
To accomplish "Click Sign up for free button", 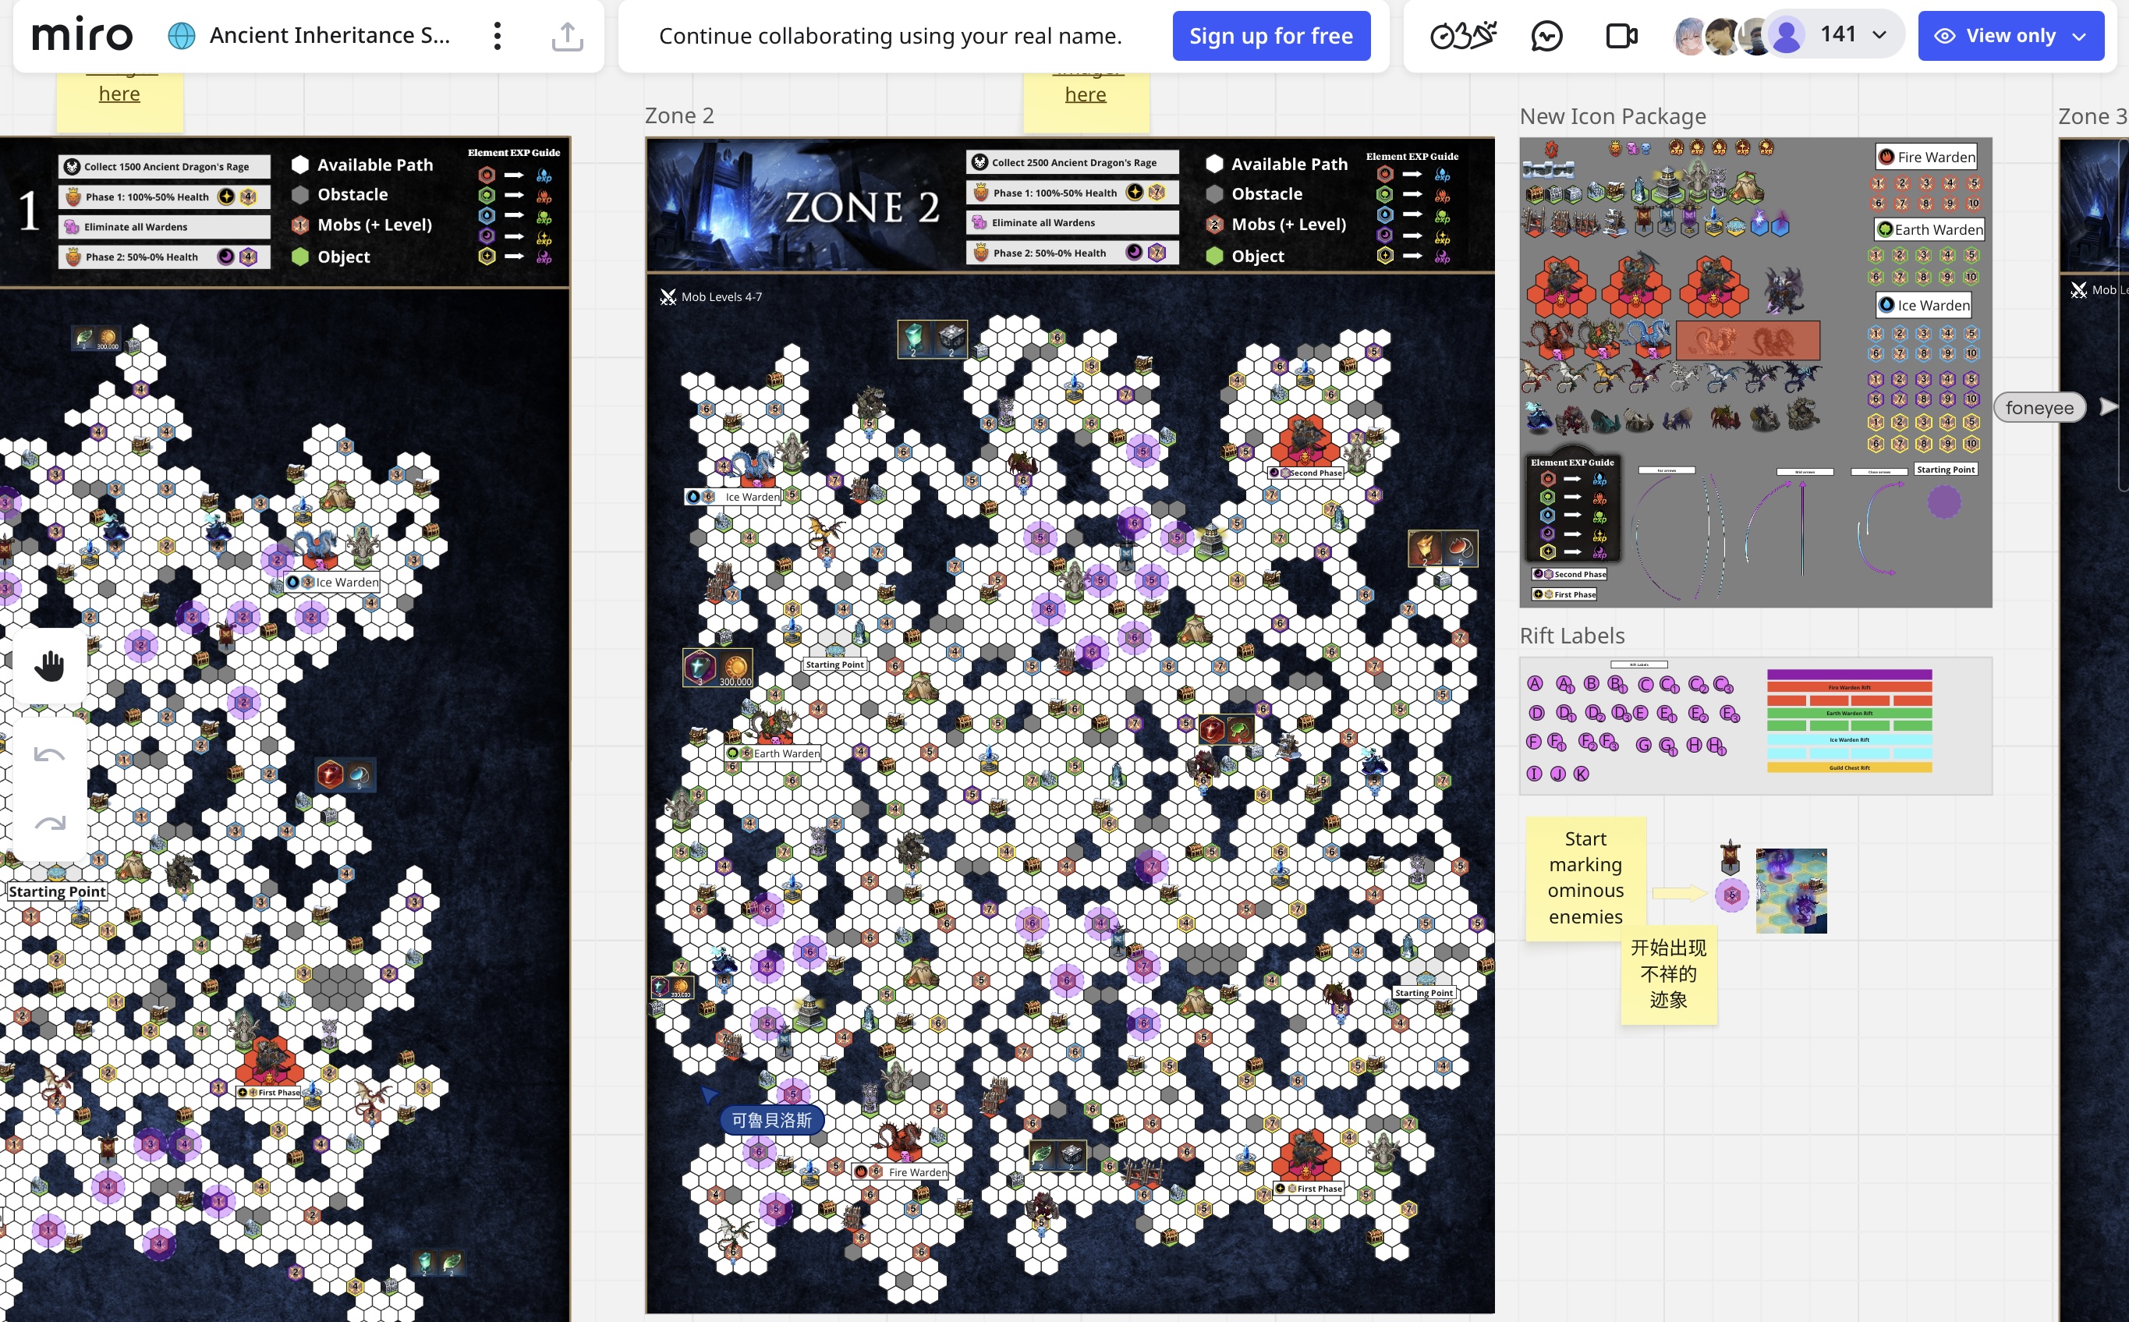I will pos(1270,36).
